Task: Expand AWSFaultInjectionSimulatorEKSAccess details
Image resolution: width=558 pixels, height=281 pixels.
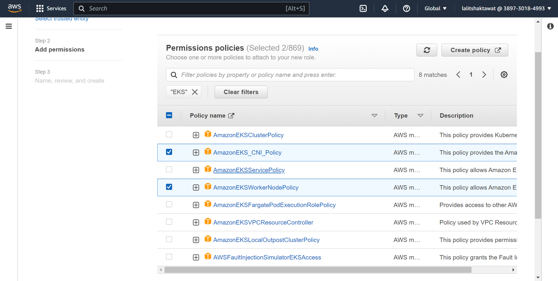Action: click(196, 257)
